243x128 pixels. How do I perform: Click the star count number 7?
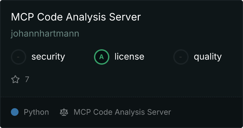pos(27,79)
